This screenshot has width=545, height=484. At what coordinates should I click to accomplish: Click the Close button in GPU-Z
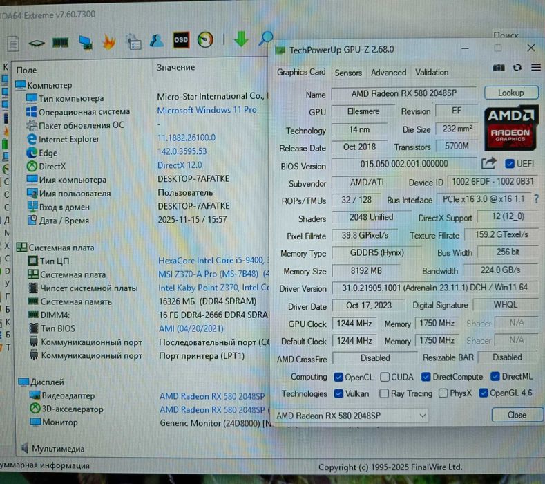pyautogui.click(x=517, y=415)
